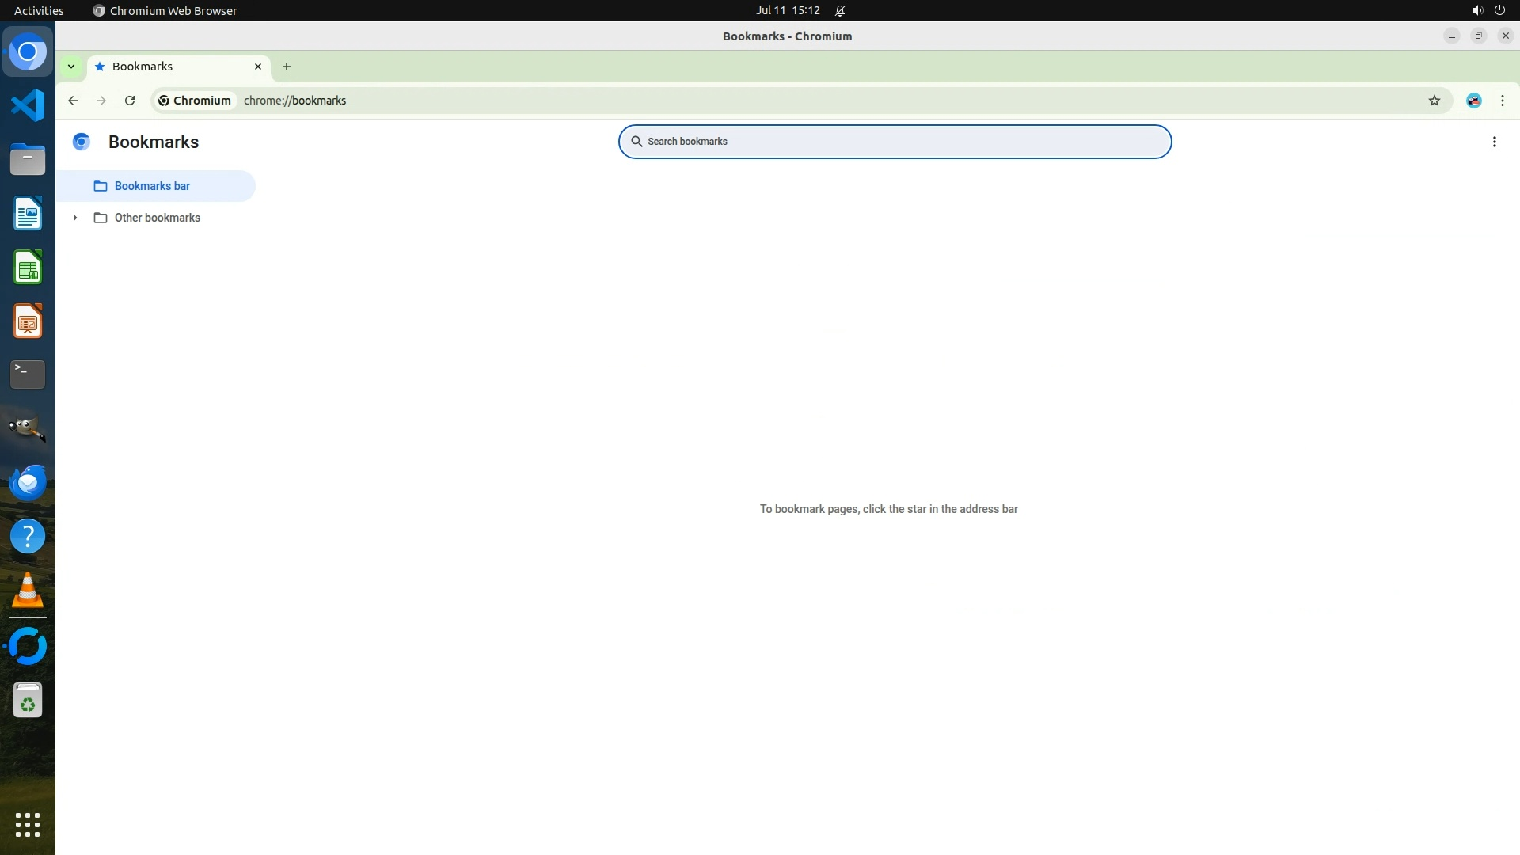The image size is (1520, 855).
Task: Open the tab search dropdown
Action: click(x=71, y=66)
